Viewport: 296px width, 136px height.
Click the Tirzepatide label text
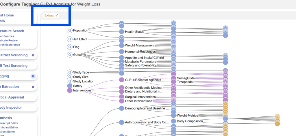point(185,82)
